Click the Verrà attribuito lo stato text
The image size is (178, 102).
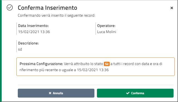[x=83, y=64]
